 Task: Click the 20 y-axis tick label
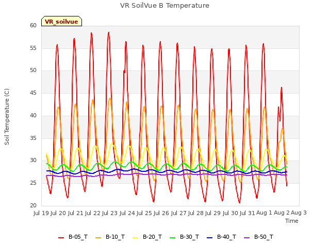33,205
